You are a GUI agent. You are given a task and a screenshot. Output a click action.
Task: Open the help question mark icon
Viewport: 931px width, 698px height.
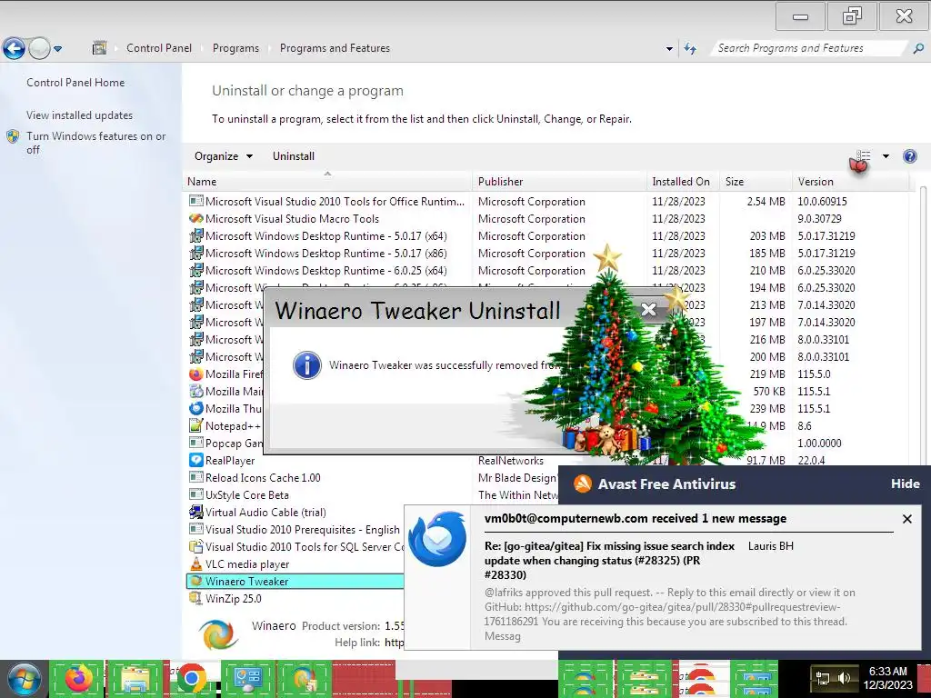(909, 156)
